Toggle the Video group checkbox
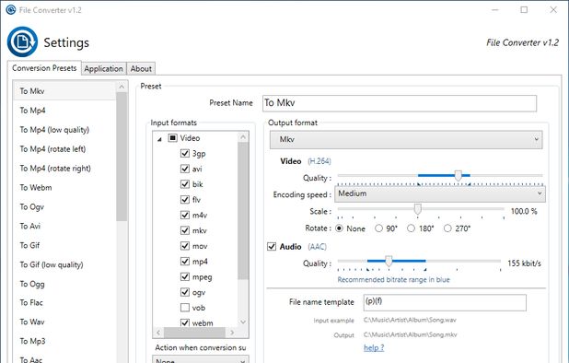This screenshot has height=363, width=569. [173, 138]
